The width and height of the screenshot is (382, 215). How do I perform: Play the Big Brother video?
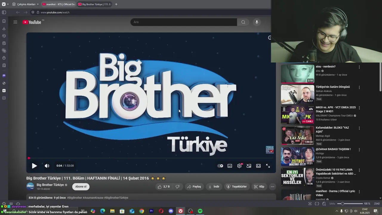tap(34, 166)
